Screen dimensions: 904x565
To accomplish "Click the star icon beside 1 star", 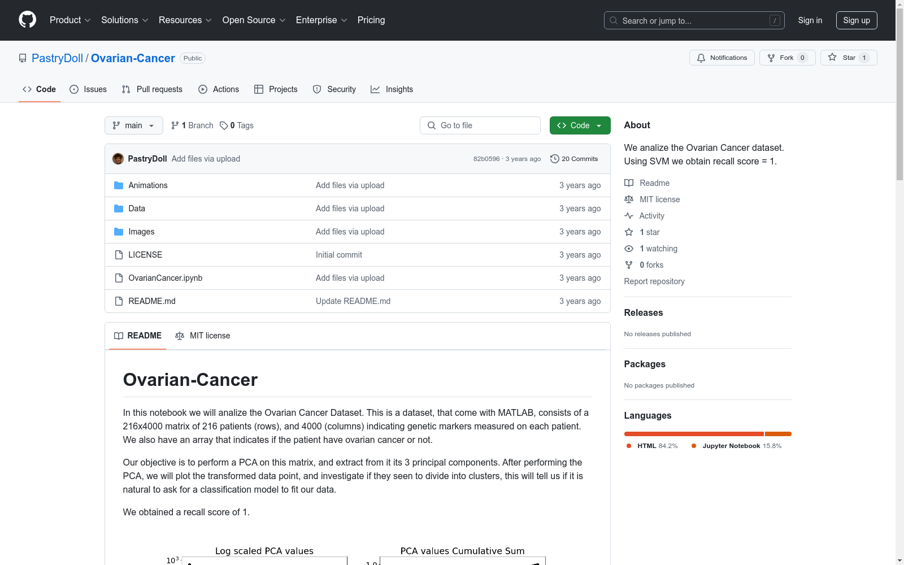I will (x=629, y=232).
